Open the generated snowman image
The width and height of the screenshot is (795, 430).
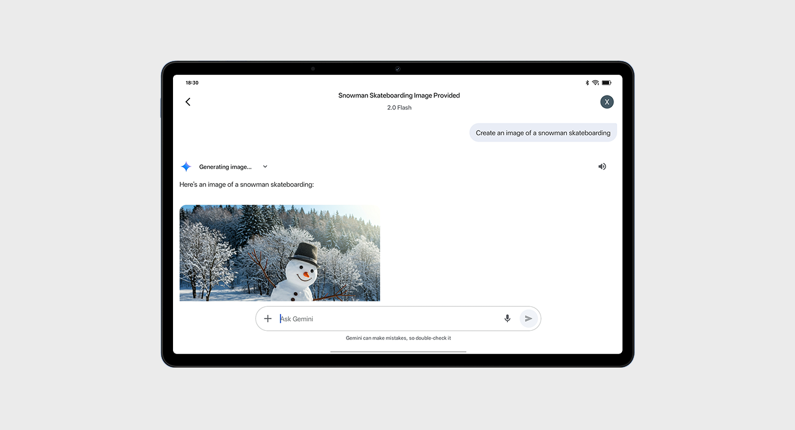280,253
